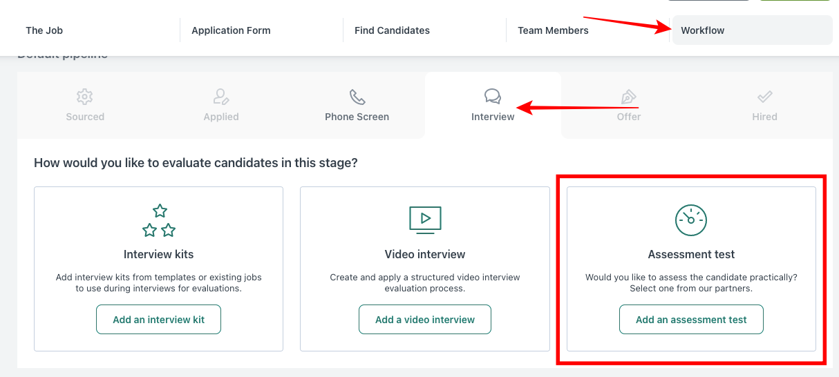The width and height of the screenshot is (839, 377).
Task: Click the Sourced stage gear icon
Action: (x=85, y=96)
